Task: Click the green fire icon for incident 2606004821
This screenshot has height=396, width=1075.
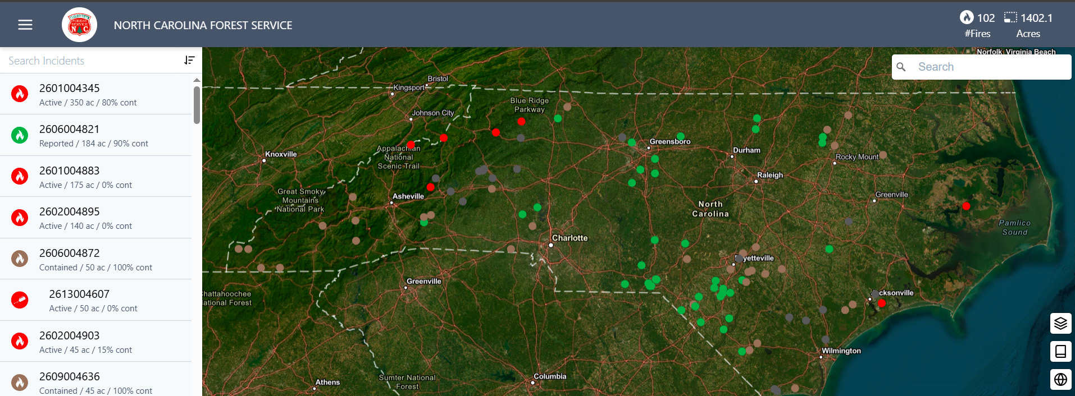Action: click(x=20, y=135)
